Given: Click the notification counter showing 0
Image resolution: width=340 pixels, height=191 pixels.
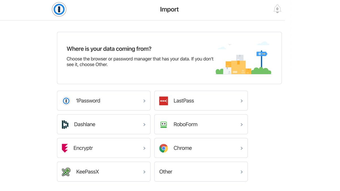Looking at the screenshot, I should [x=277, y=9].
